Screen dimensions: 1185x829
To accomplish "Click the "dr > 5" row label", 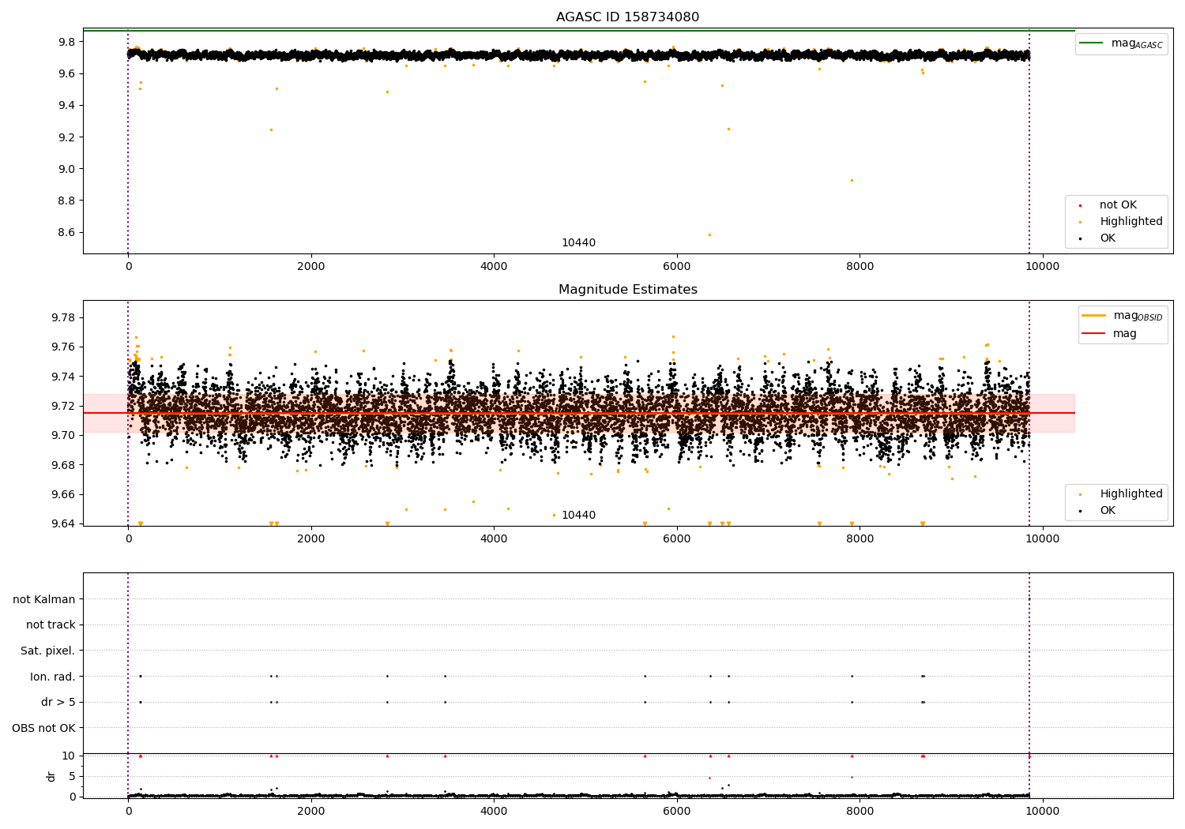I will [x=58, y=703].
